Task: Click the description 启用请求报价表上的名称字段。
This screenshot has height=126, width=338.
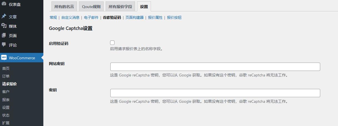Action: [x=136, y=49]
